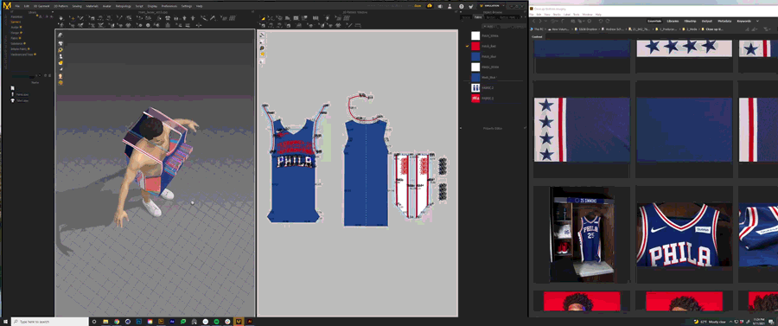Image resolution: width=778 pixels, height=326 pixels.
Task: Select the yellow Edit Pattern tool in 2D toolbar
Action: coord(263,18)
